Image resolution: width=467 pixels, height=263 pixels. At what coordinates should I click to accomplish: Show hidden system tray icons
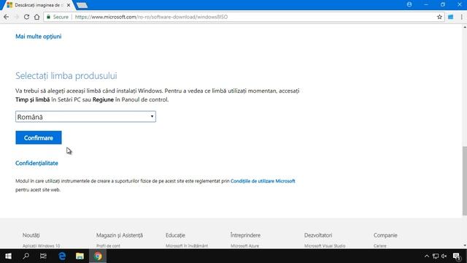(x=426, y=256)
